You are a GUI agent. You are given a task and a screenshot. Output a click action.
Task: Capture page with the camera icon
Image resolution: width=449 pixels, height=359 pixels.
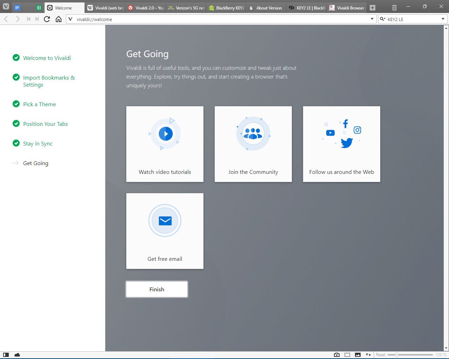[x=337, y=355]
